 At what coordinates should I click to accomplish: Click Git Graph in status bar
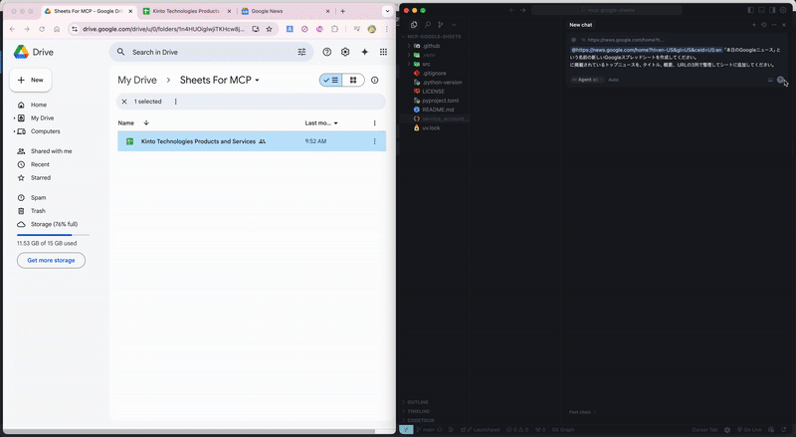tap(563, 430)
